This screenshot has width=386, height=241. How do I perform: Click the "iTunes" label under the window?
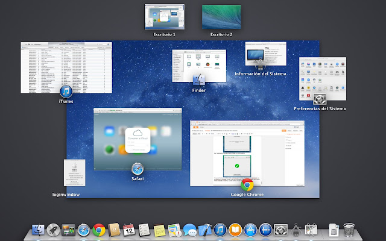pyautogui.click(x=66, y=101)
